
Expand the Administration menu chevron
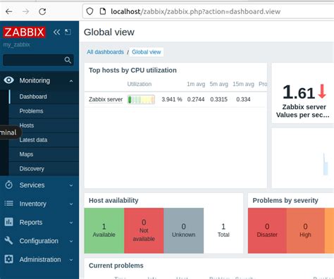coord(71,260)
